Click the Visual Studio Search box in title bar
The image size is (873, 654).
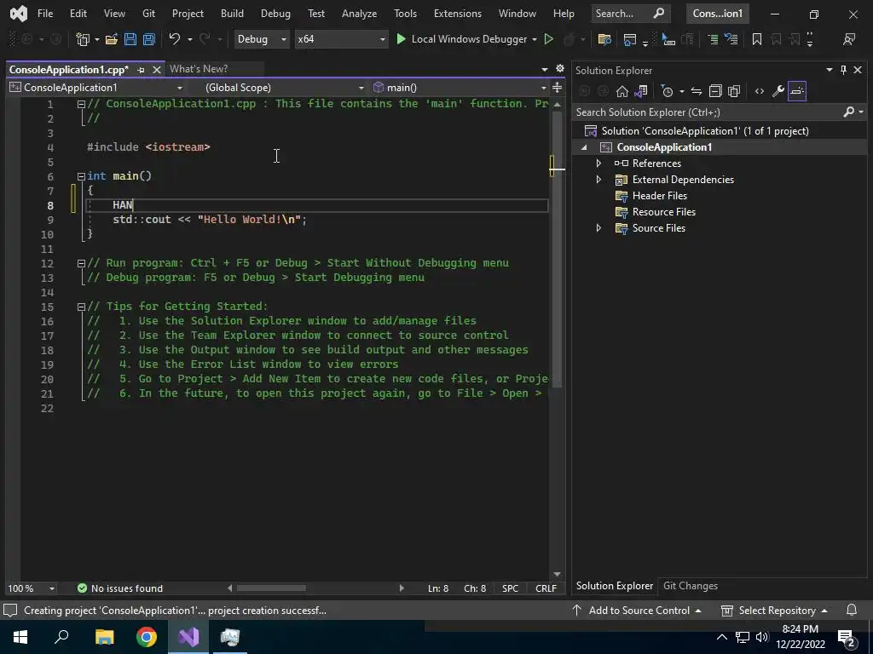[x=629, y=14]
